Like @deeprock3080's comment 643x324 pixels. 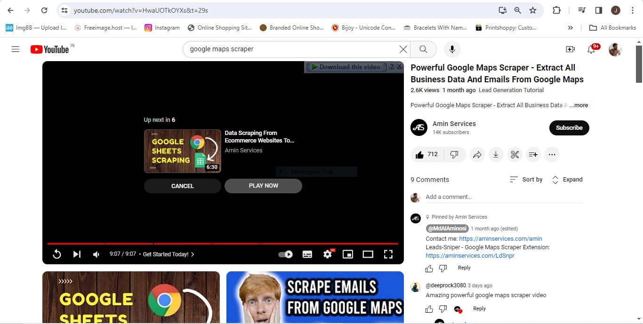pyautogui.click(x=429, y=309)
